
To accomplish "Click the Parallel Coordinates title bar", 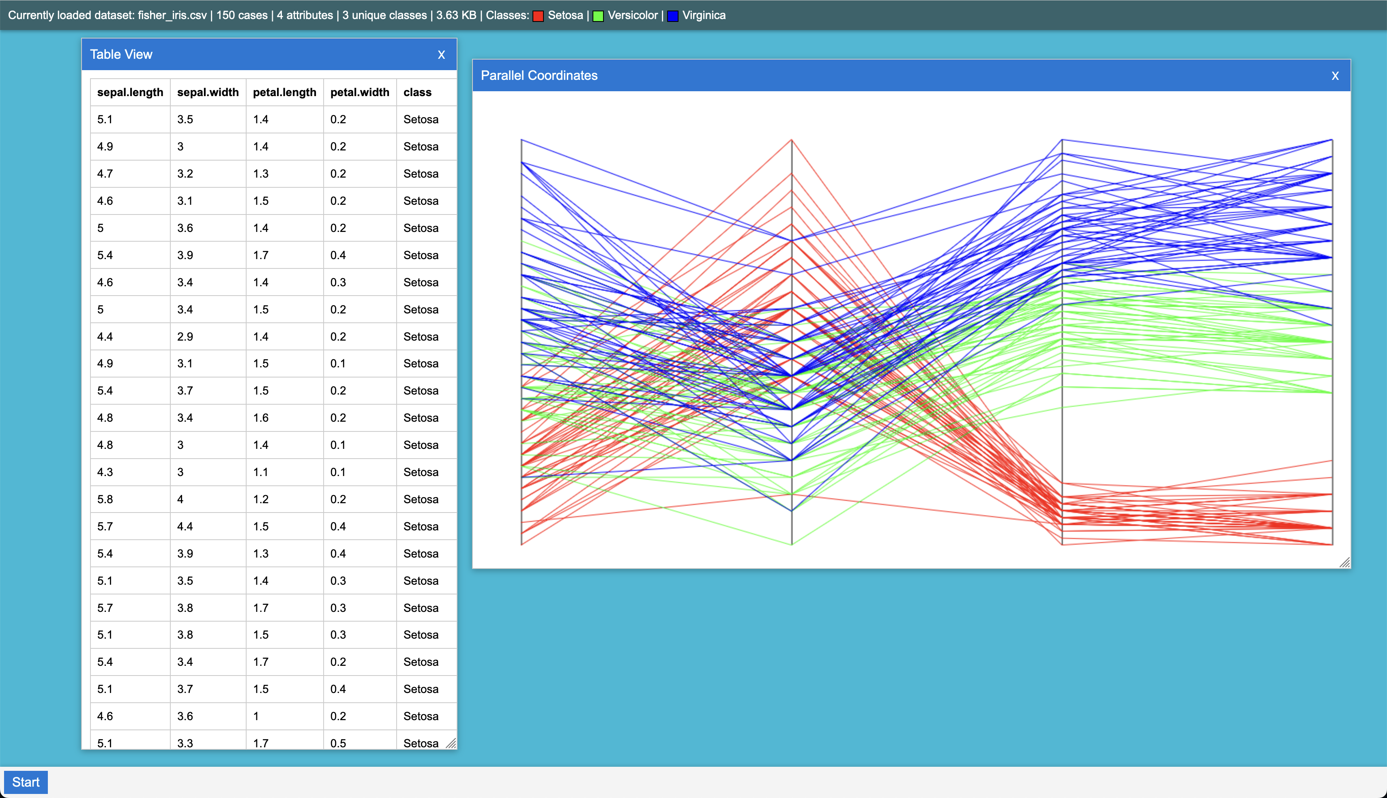I will 877,76.
